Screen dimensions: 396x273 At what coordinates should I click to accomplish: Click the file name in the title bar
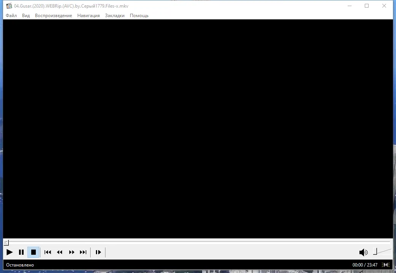click(x=71, y=6)
